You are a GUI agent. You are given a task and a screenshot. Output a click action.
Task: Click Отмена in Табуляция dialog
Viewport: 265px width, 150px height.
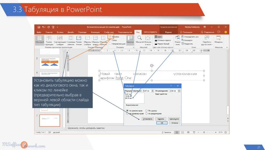[x=175, y=123]
